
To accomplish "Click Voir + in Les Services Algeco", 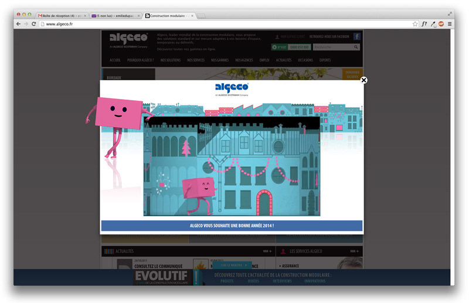I will pyautogui.click(x=354, y=251).
